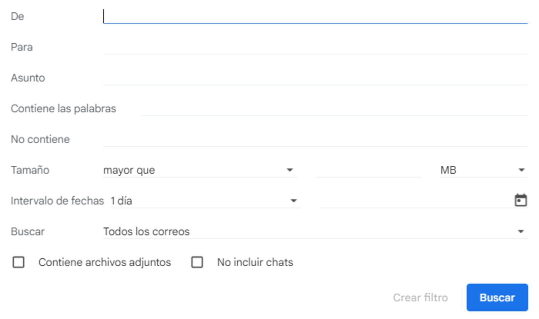Expand the '1 día' date interval dropdown
The image size is (539, 319).
205,201
